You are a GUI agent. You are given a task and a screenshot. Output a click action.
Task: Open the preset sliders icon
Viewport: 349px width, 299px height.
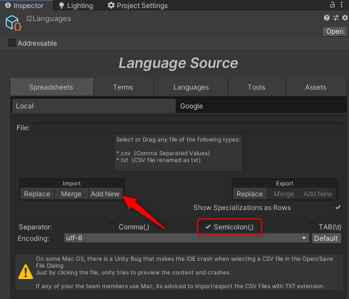336,18
